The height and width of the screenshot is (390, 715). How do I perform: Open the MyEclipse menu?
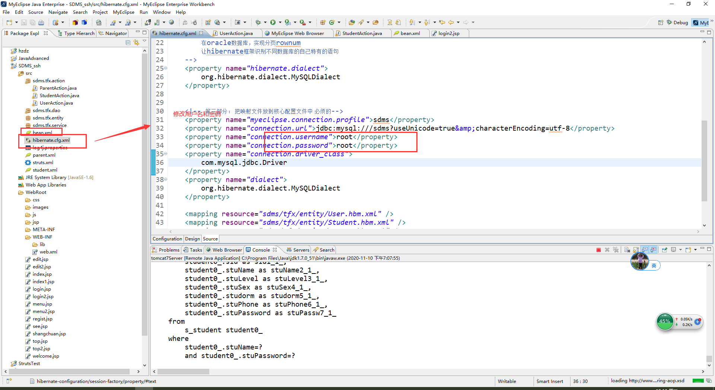coord(124,12)
